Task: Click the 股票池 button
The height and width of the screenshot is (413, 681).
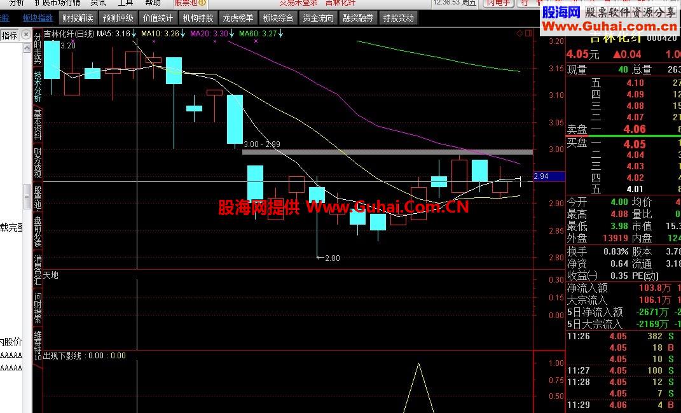Action: pos(189,3)
